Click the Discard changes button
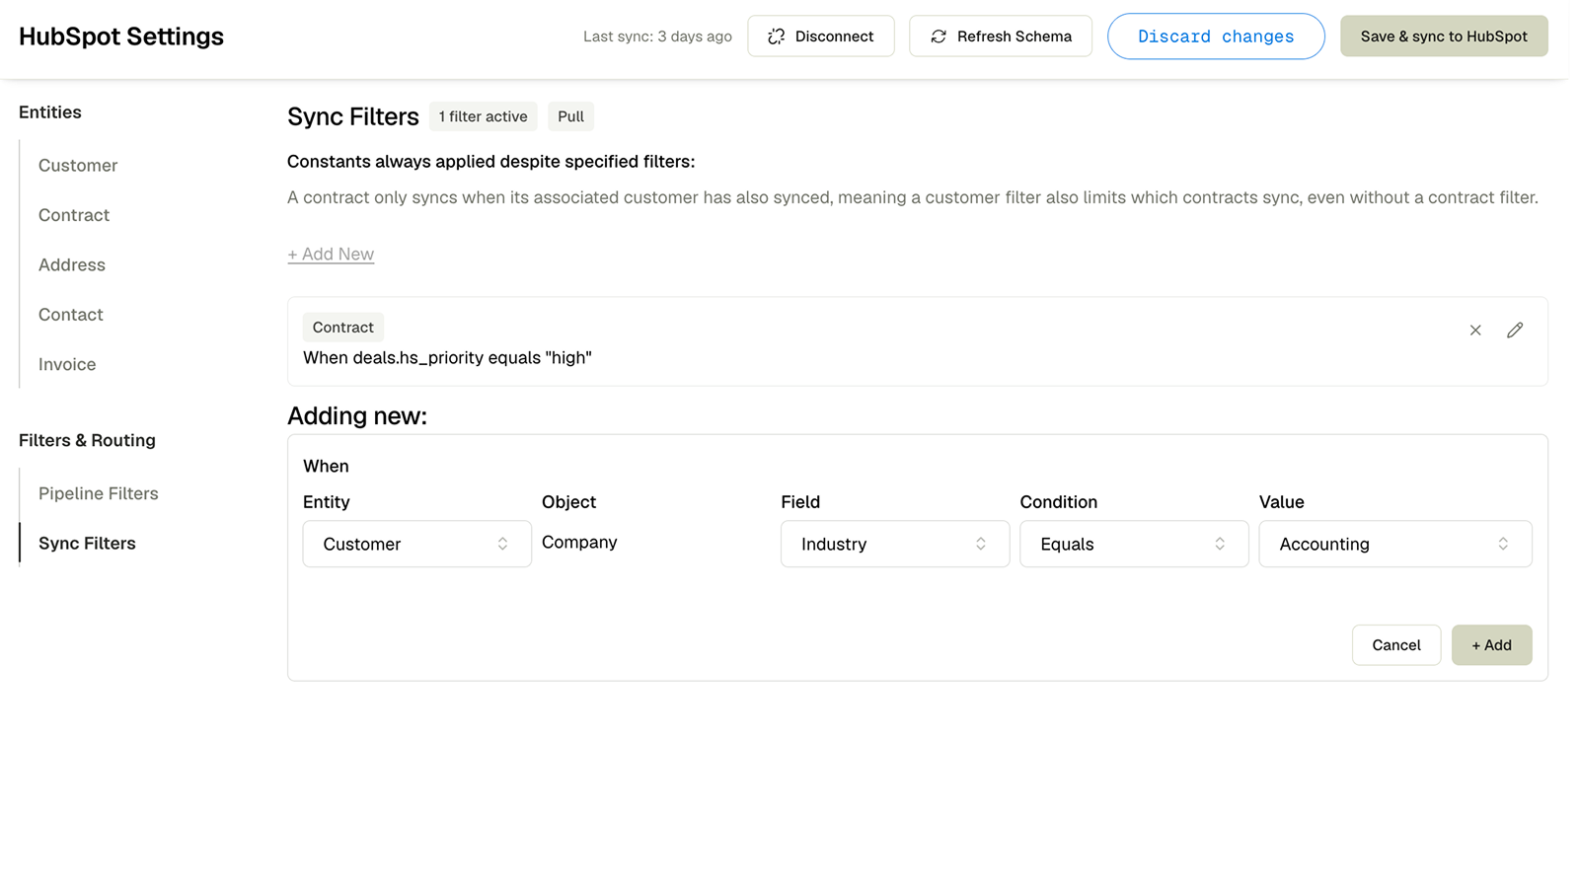 [1216, 37]
